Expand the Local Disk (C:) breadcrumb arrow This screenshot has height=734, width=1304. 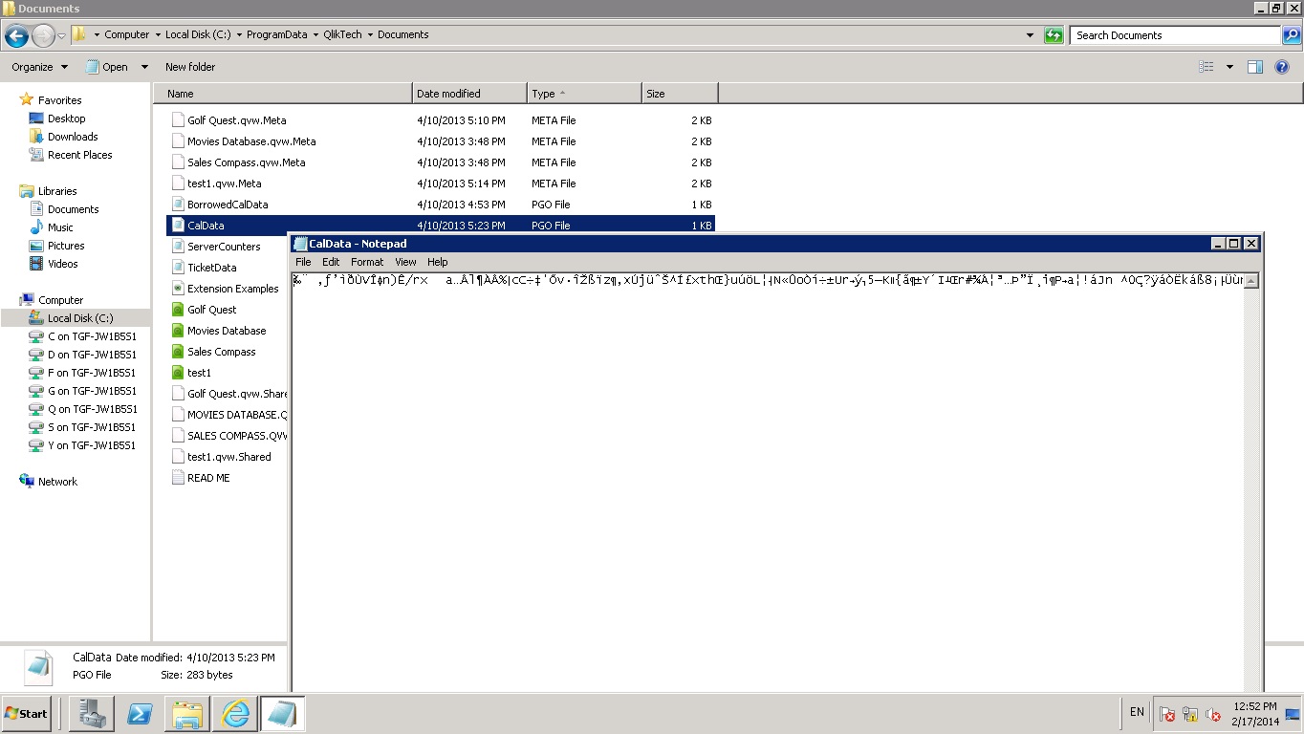238,35
